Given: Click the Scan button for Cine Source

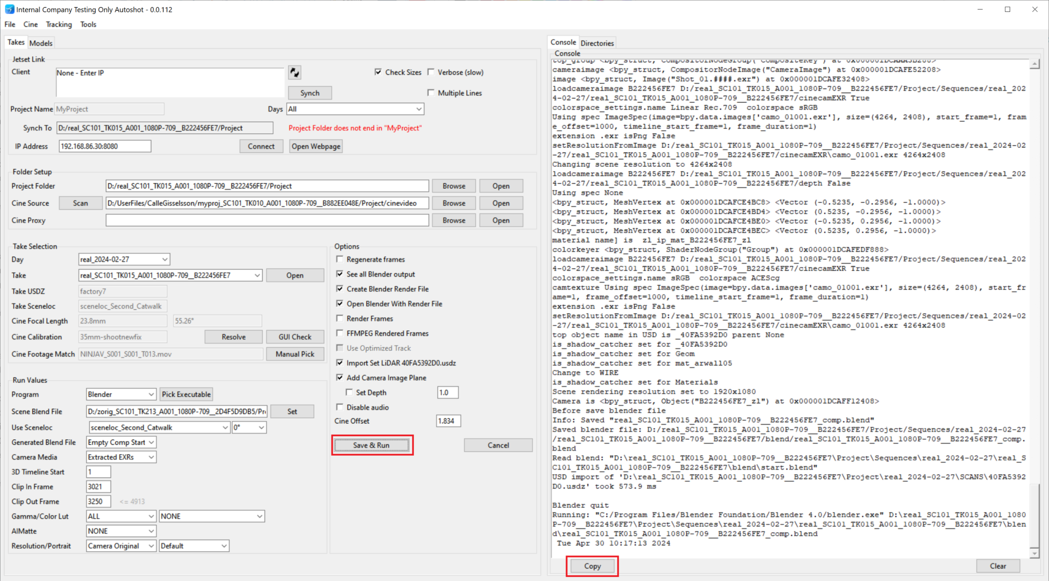Looking at the screenshot, I should pos(80,203).
